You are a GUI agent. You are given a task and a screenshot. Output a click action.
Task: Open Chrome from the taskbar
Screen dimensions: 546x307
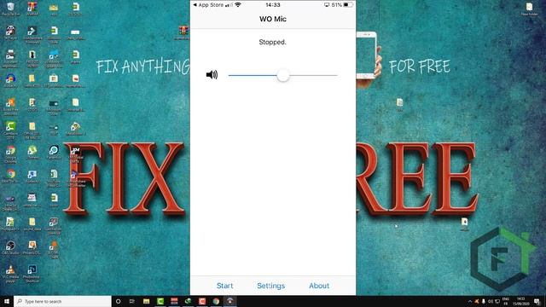click(216, 301)
